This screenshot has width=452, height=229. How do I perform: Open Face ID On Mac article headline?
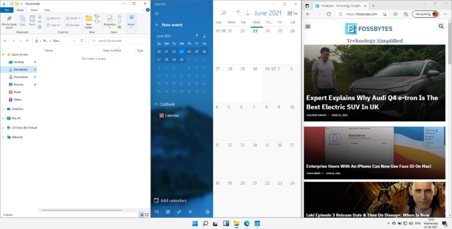pyautogui.click(x=369, y=166)
